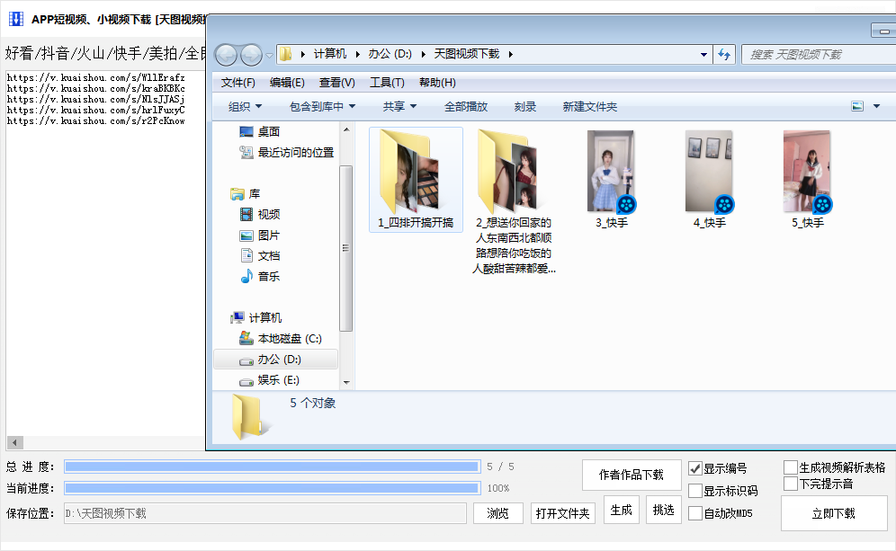Click the change view icon in toolbar
Screen dimensions: 896x551
(857, 106)
